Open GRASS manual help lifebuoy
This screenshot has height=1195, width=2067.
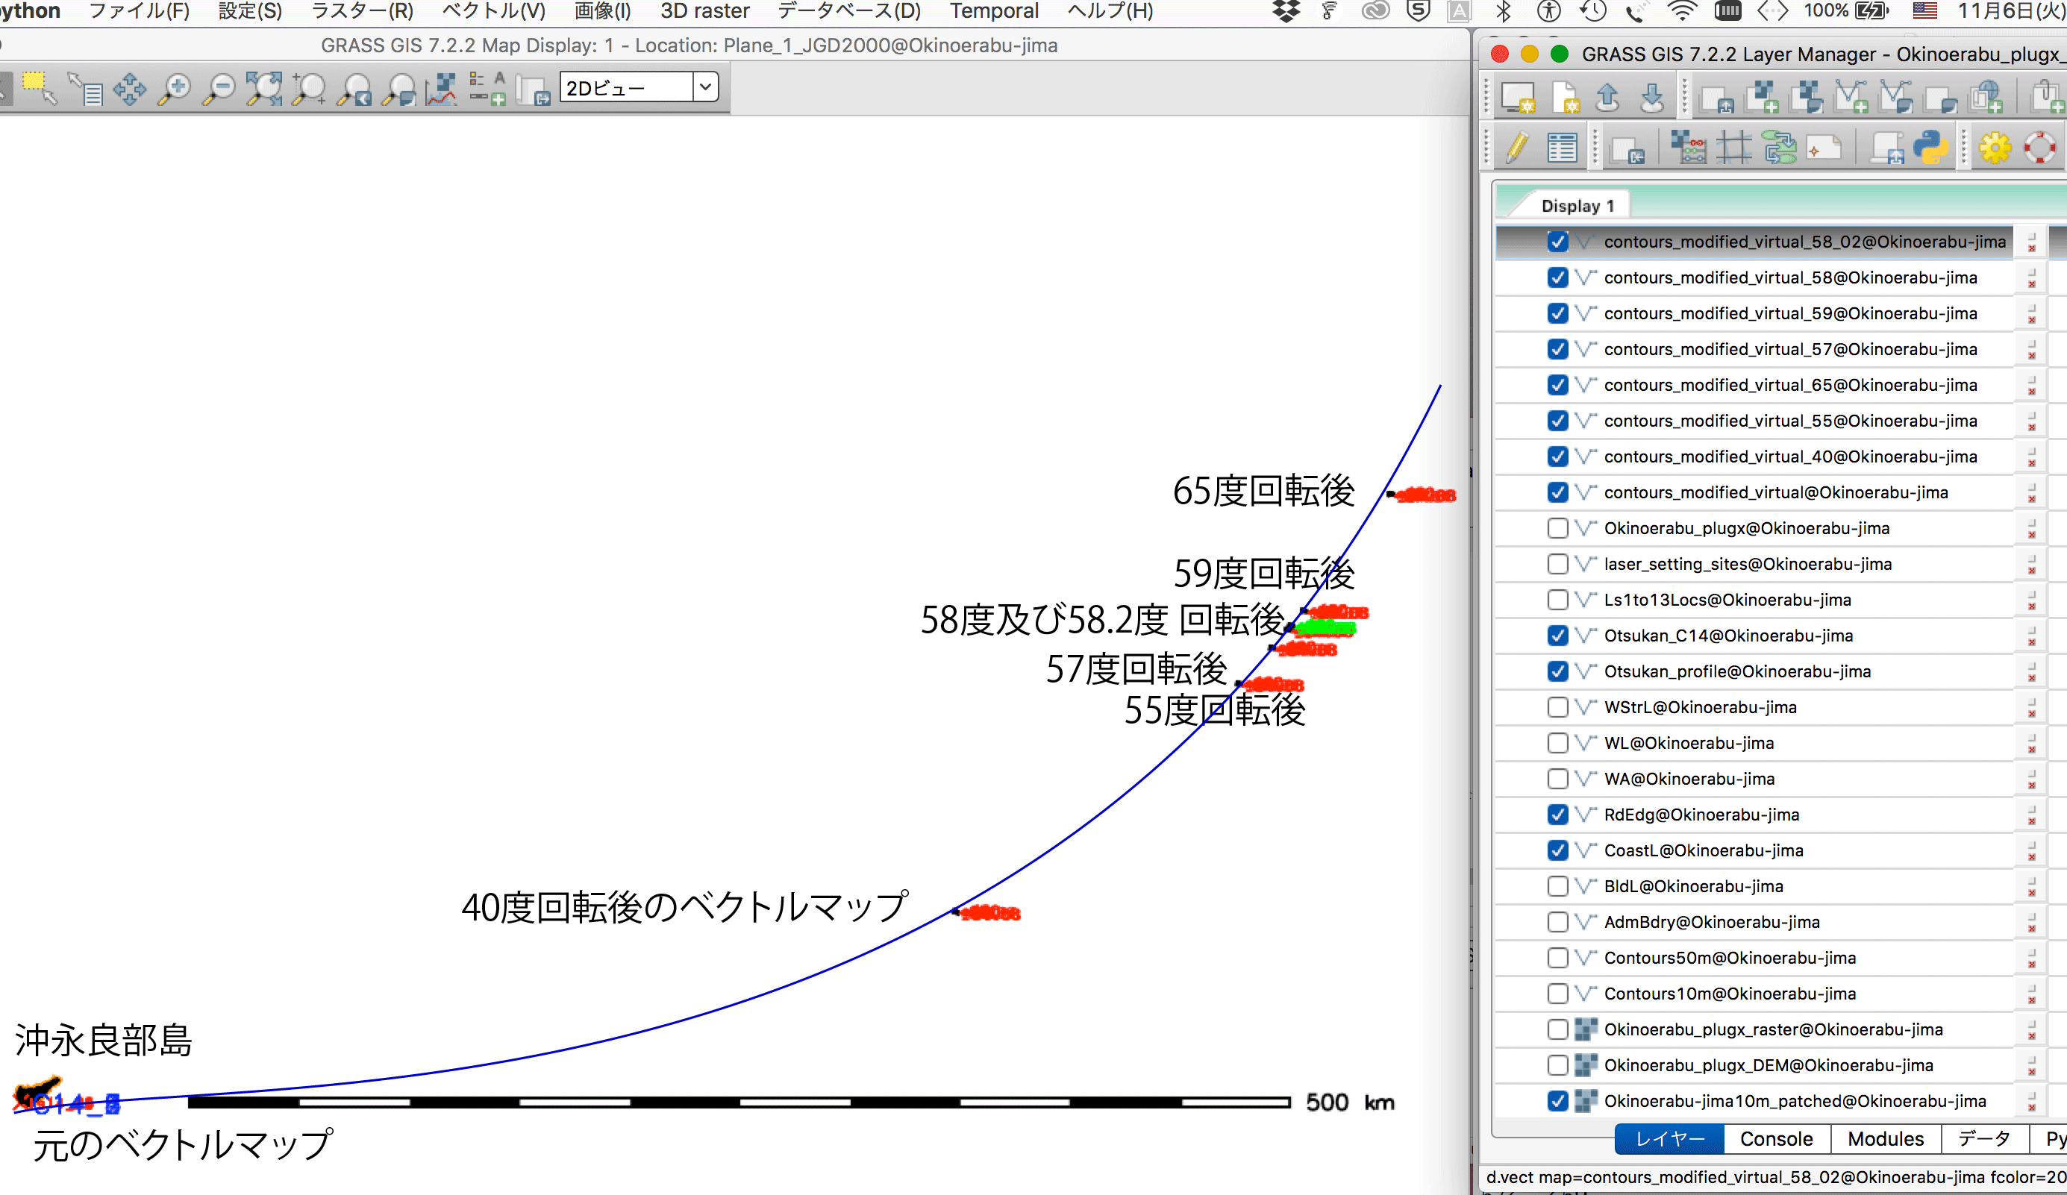[x=2040, y=149]
